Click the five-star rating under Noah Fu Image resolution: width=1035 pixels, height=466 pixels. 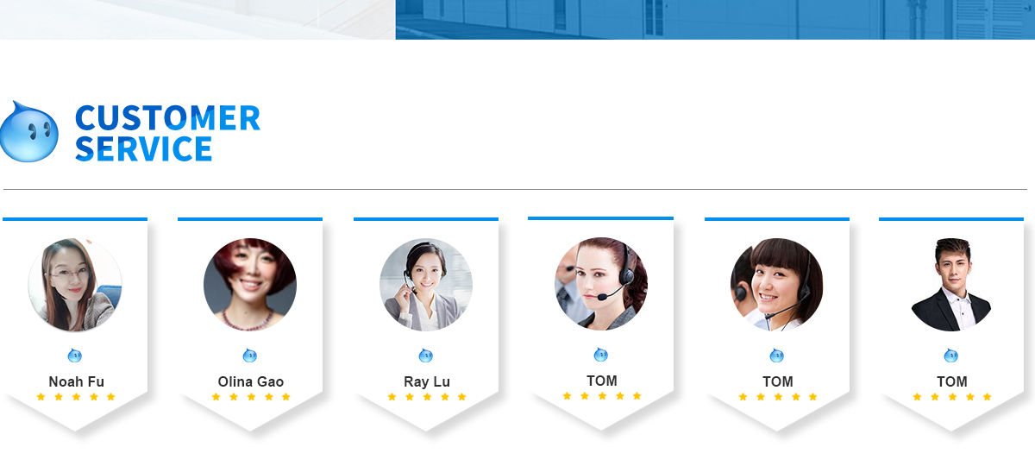[76, 397]
